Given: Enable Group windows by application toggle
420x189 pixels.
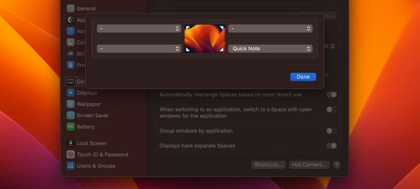Looking at the screenshot, I should (331, 131).
